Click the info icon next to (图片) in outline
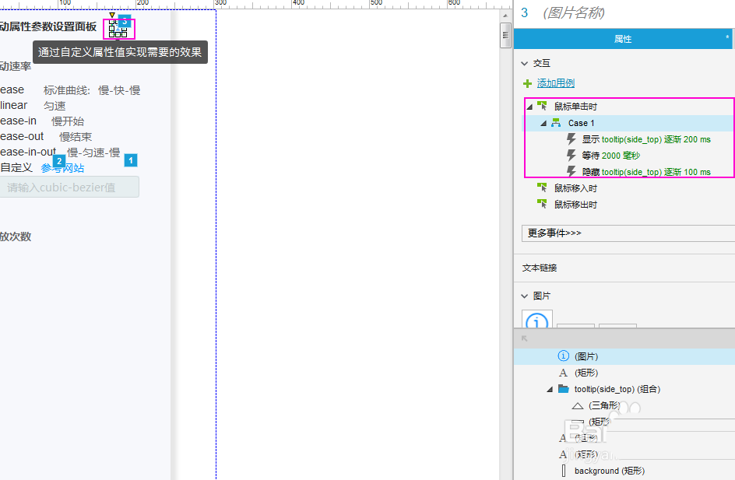Screen dimensions: 735x480 tap(562, 356)
